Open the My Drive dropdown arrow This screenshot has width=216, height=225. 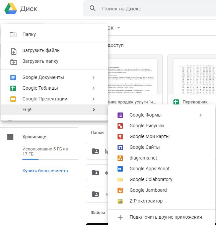pos(119,28)
